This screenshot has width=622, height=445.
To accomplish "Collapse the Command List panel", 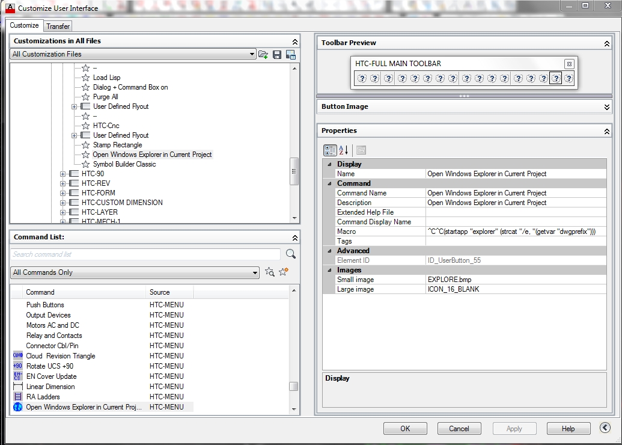I will tap(294, 238).
